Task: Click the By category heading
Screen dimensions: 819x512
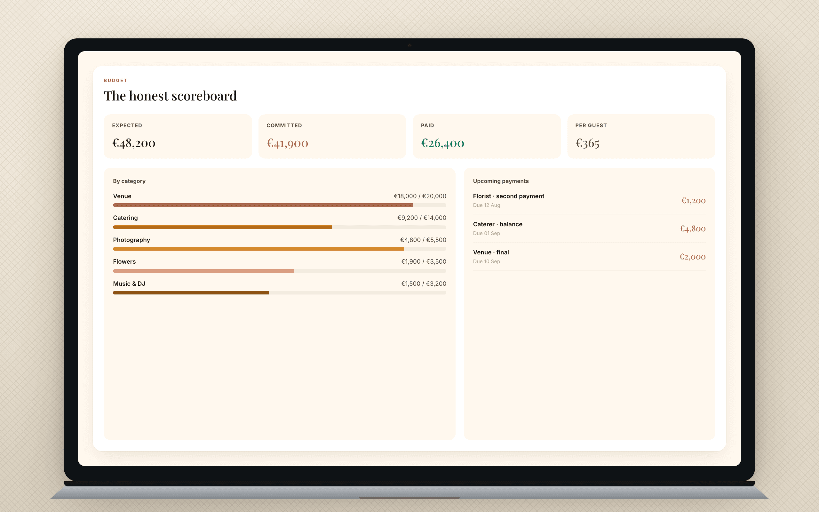Action: tap(129, 181)
